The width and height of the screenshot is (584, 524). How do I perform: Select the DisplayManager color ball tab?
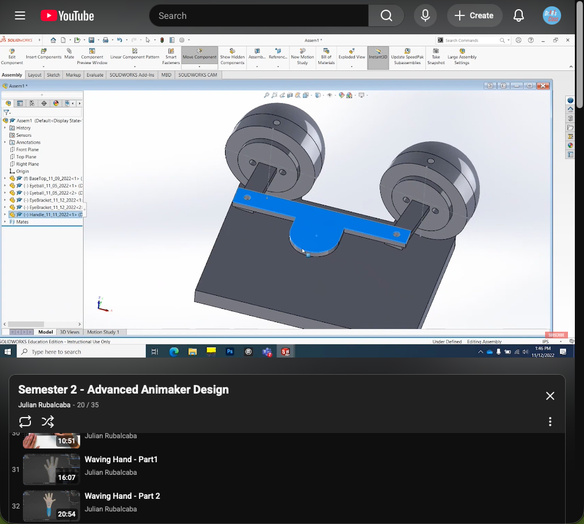click(x=56, y=104)
